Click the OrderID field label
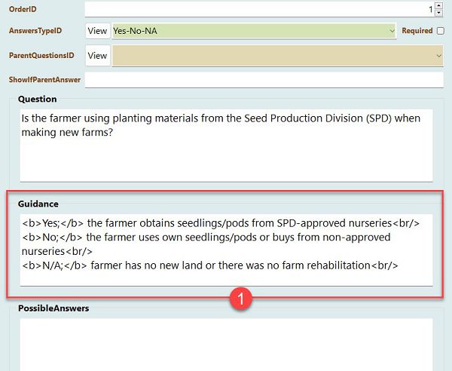 (23, 9)
